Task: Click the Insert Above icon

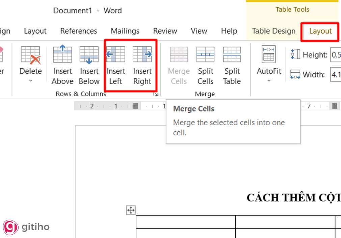Action: pos(62,54)
